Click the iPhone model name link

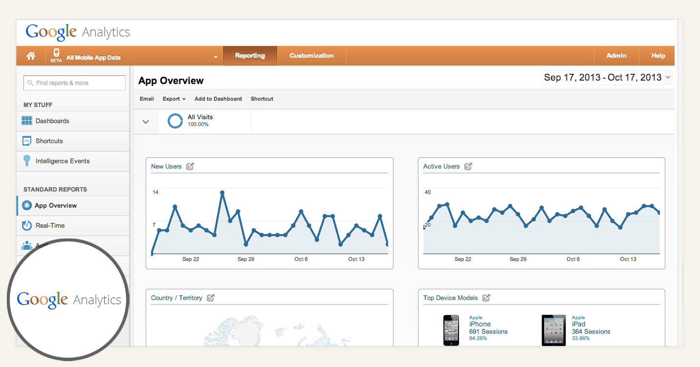[x=480, y=324]
